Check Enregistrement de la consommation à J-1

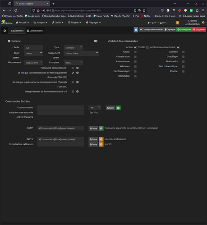click(x=73, y=92)
